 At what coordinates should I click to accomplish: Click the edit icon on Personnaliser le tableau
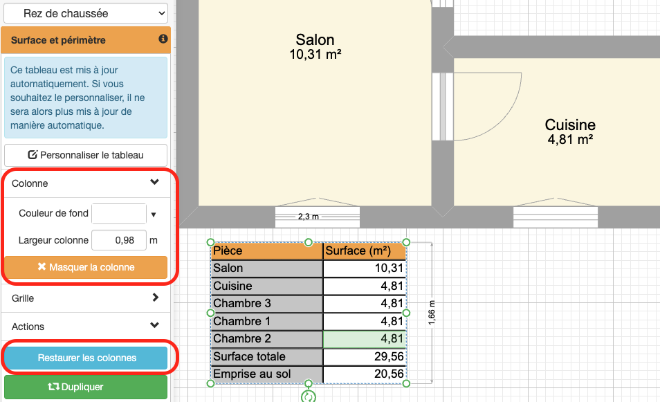click(33, 155)
